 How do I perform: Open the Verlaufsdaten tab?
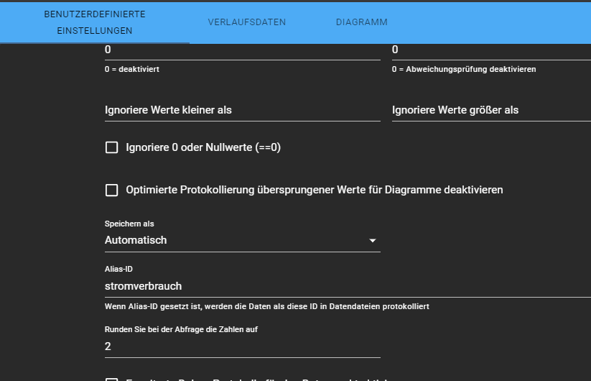[247, 22]
